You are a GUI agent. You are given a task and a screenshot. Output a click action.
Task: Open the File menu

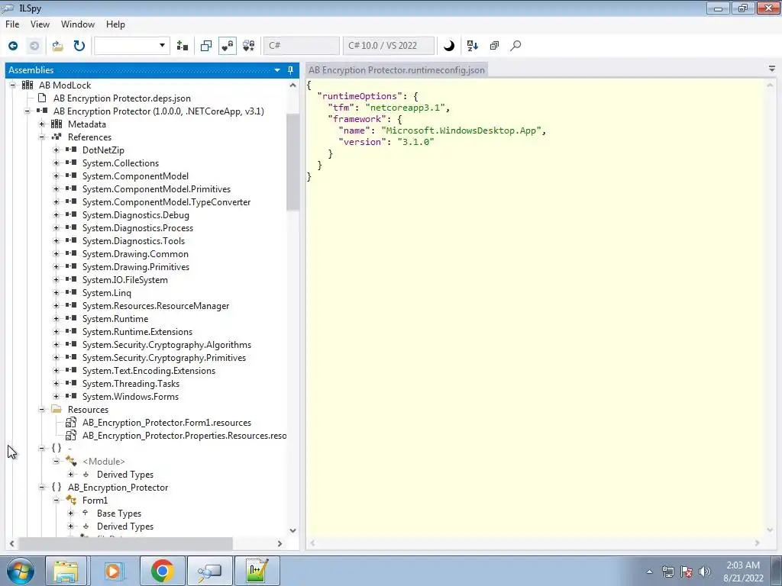point(12,24)
